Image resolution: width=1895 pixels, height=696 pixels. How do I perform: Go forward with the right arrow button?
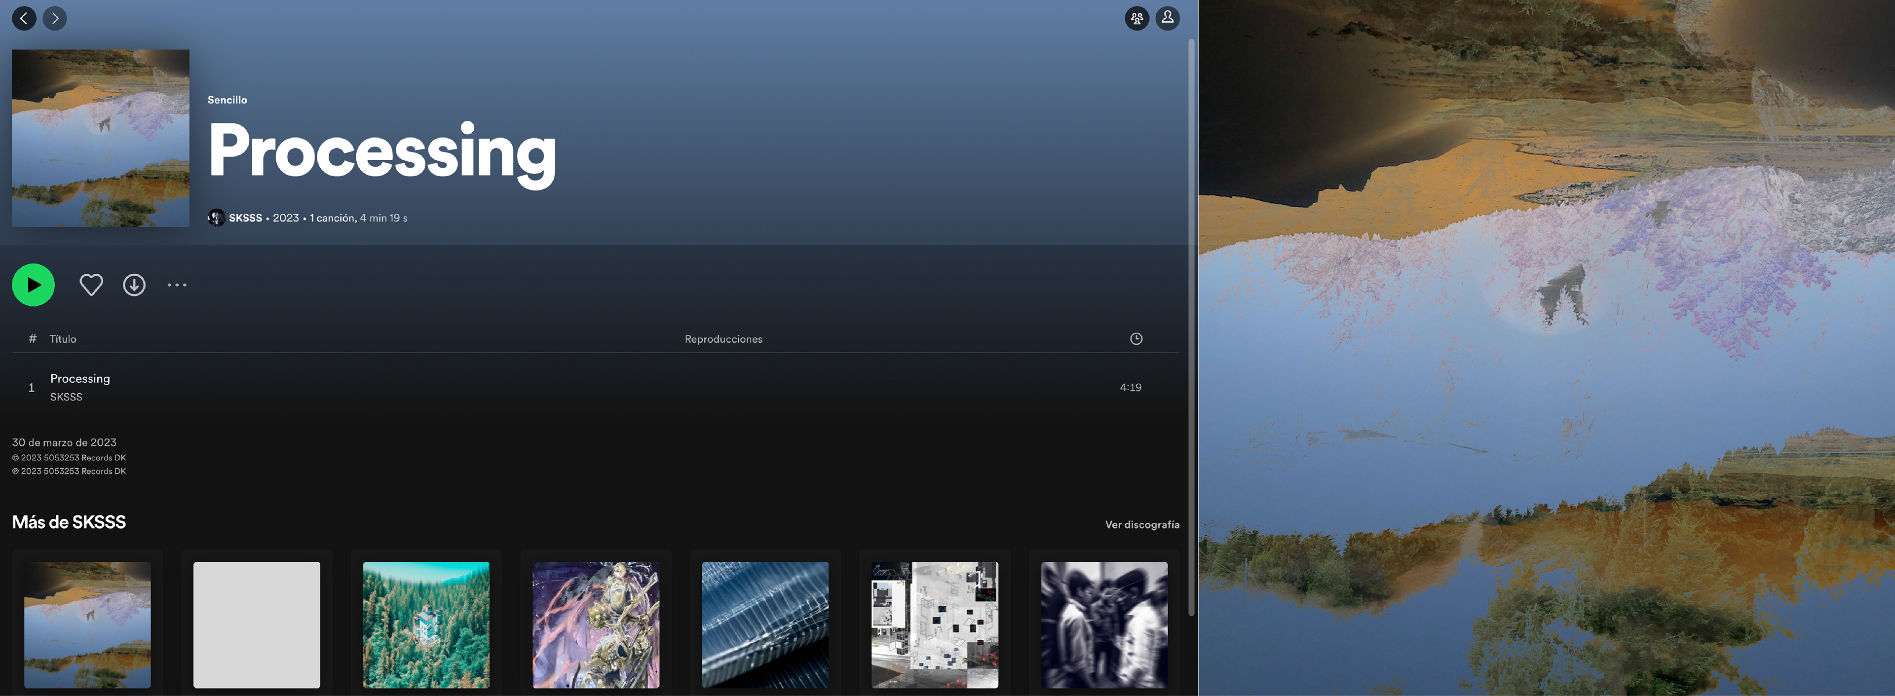click(55, 18)
